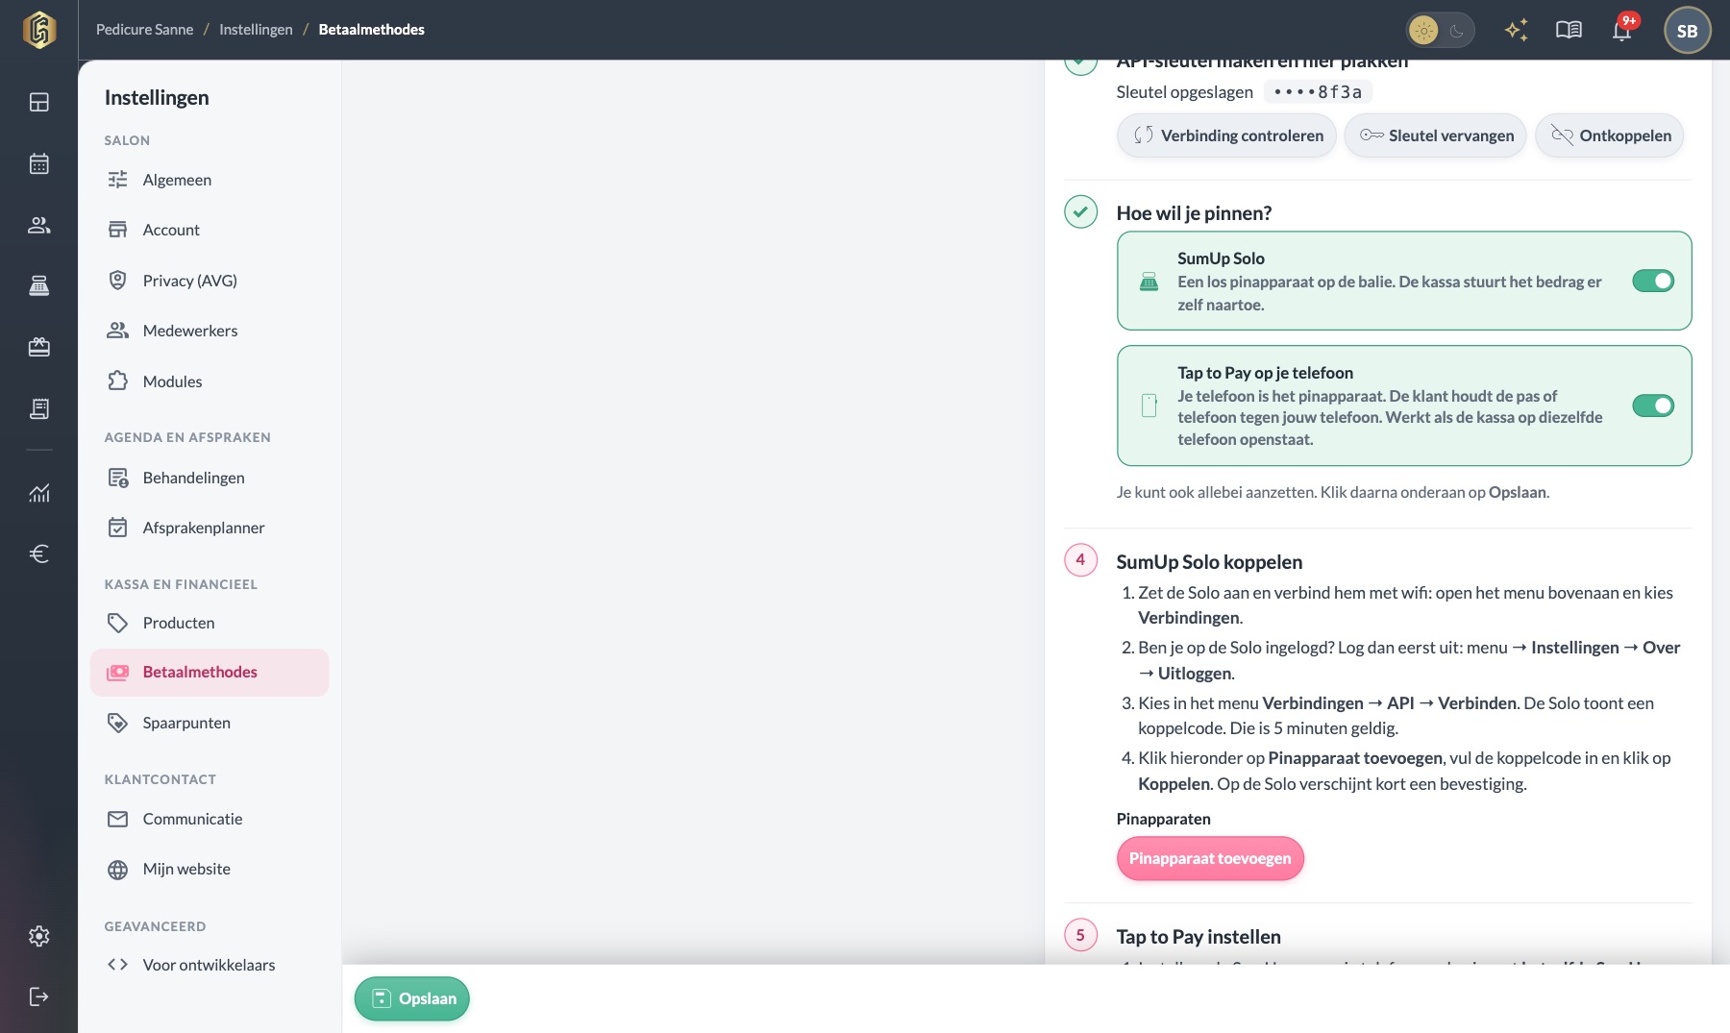Image resolution: width=1730 pixels, height=1033 pixels.
Task: Open the gift card icon in left rail
Action: click(39, 347)
